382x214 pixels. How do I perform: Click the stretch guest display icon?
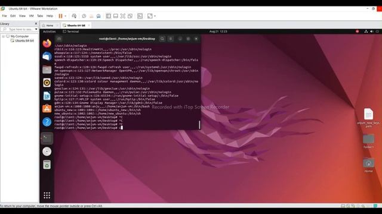click(150, 16)
